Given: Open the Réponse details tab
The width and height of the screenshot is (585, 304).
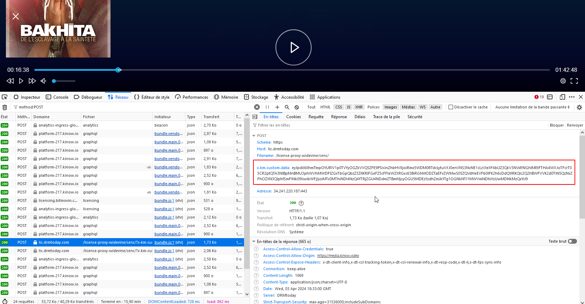Looking at the screenshot, I should [x=339, y=117].
